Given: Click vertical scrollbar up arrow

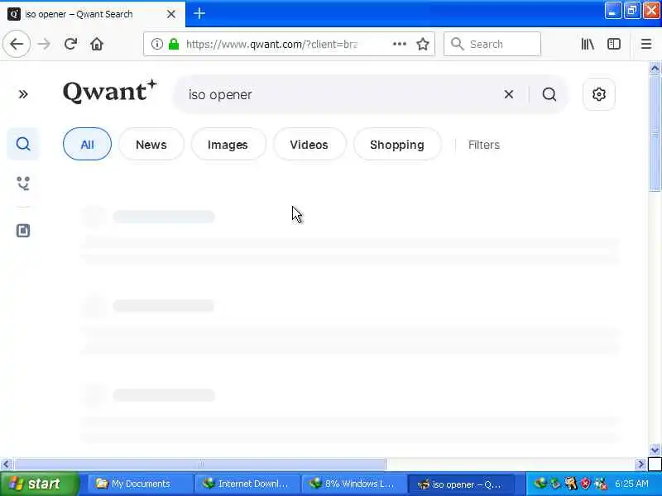Looking at the screenshot, I should pyautogui.click(x=655, y=68).
